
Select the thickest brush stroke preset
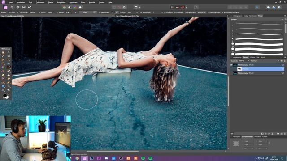259,54
